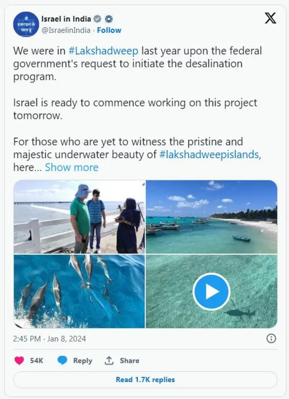Open the people on pier photo
The width and height of the screenshot is (289, 399).
pos(79,217)
